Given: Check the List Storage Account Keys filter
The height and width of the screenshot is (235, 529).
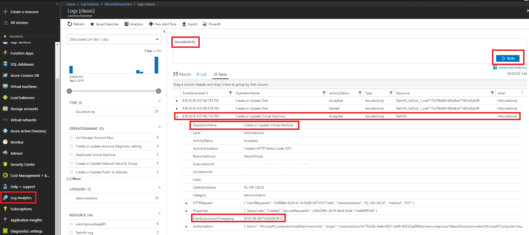Looking at the screenshot, I should [71, 137].
